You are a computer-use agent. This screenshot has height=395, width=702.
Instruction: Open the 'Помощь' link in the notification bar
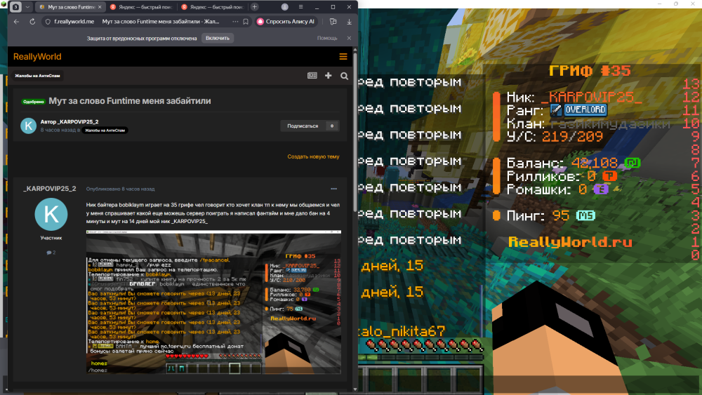point(327,38)
